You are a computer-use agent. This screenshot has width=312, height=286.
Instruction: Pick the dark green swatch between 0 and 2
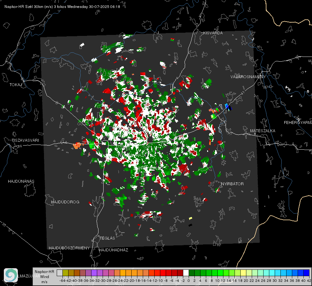(192, 273)
